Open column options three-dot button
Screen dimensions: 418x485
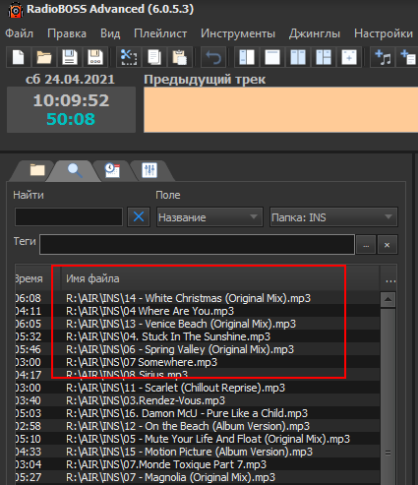pyautogui.click(x=390, y=280)
